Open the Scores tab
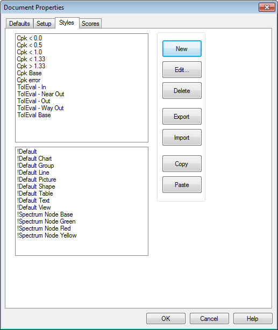The height and width of the screenshot is (330, 278). point(90,23)
